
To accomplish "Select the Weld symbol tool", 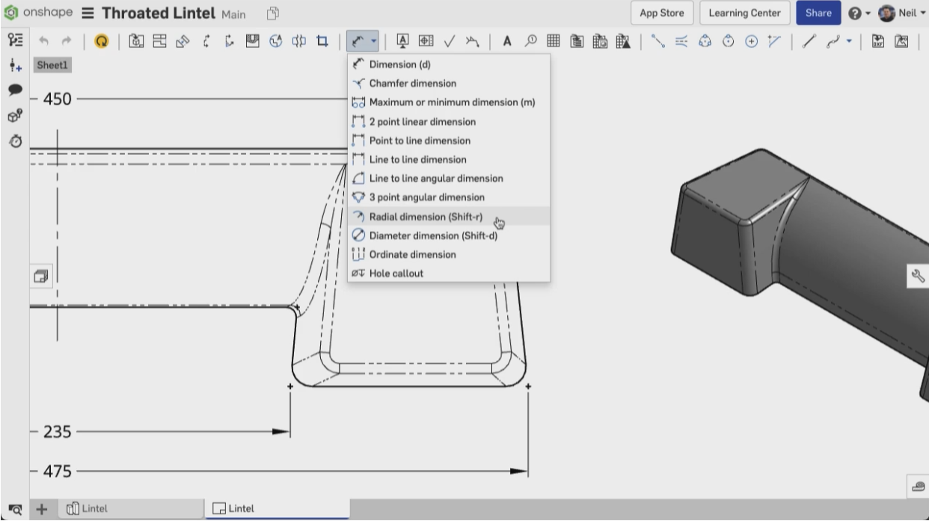I will [472, 41].
